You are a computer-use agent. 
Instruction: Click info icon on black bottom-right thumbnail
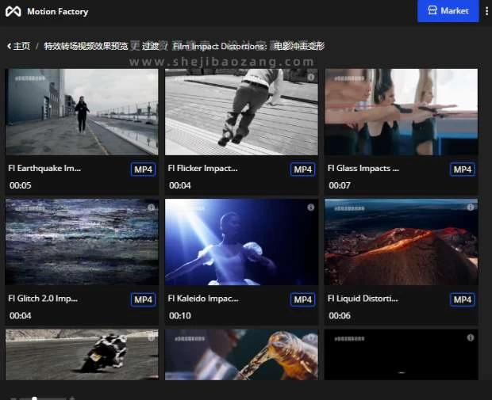[x=470, y=338]
